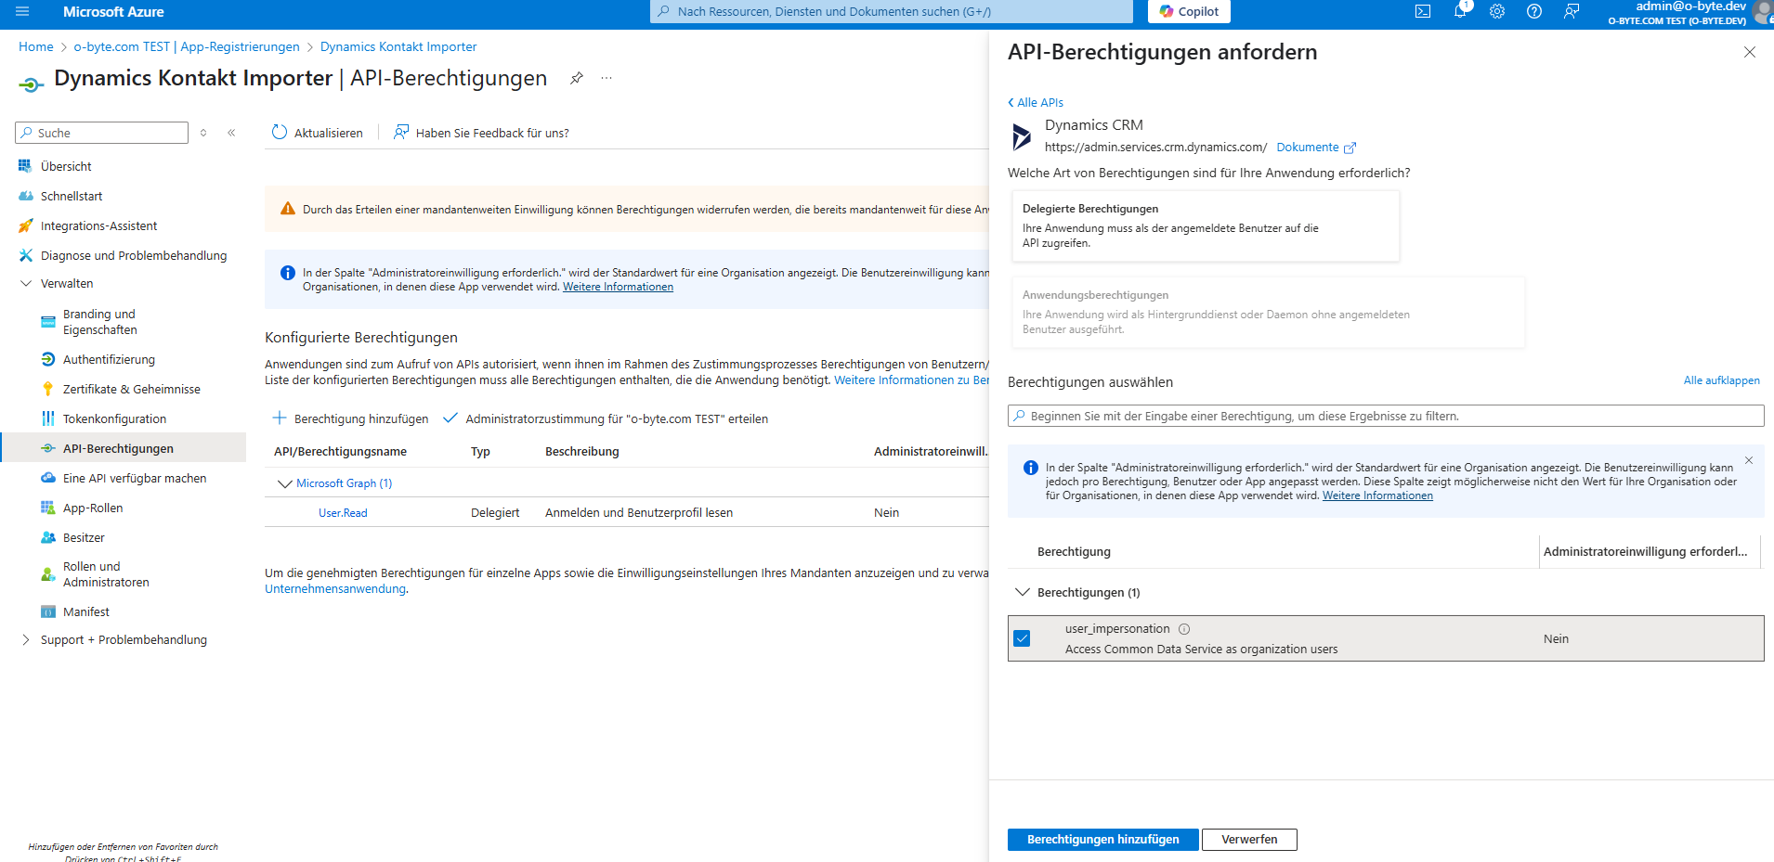Select the Anwendungsberechtigungen option
The height and width of the screenshot is (862, 1774).
tap(1268, 312)
